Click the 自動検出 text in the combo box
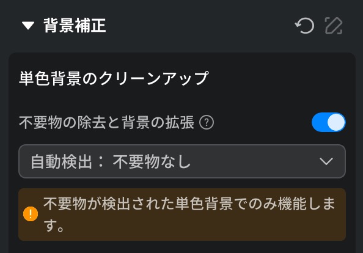363x253 pixels. [x=61, y=161]
